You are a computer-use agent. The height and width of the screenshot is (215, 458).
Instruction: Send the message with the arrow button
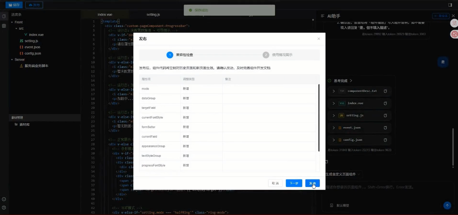click(447, 205)
